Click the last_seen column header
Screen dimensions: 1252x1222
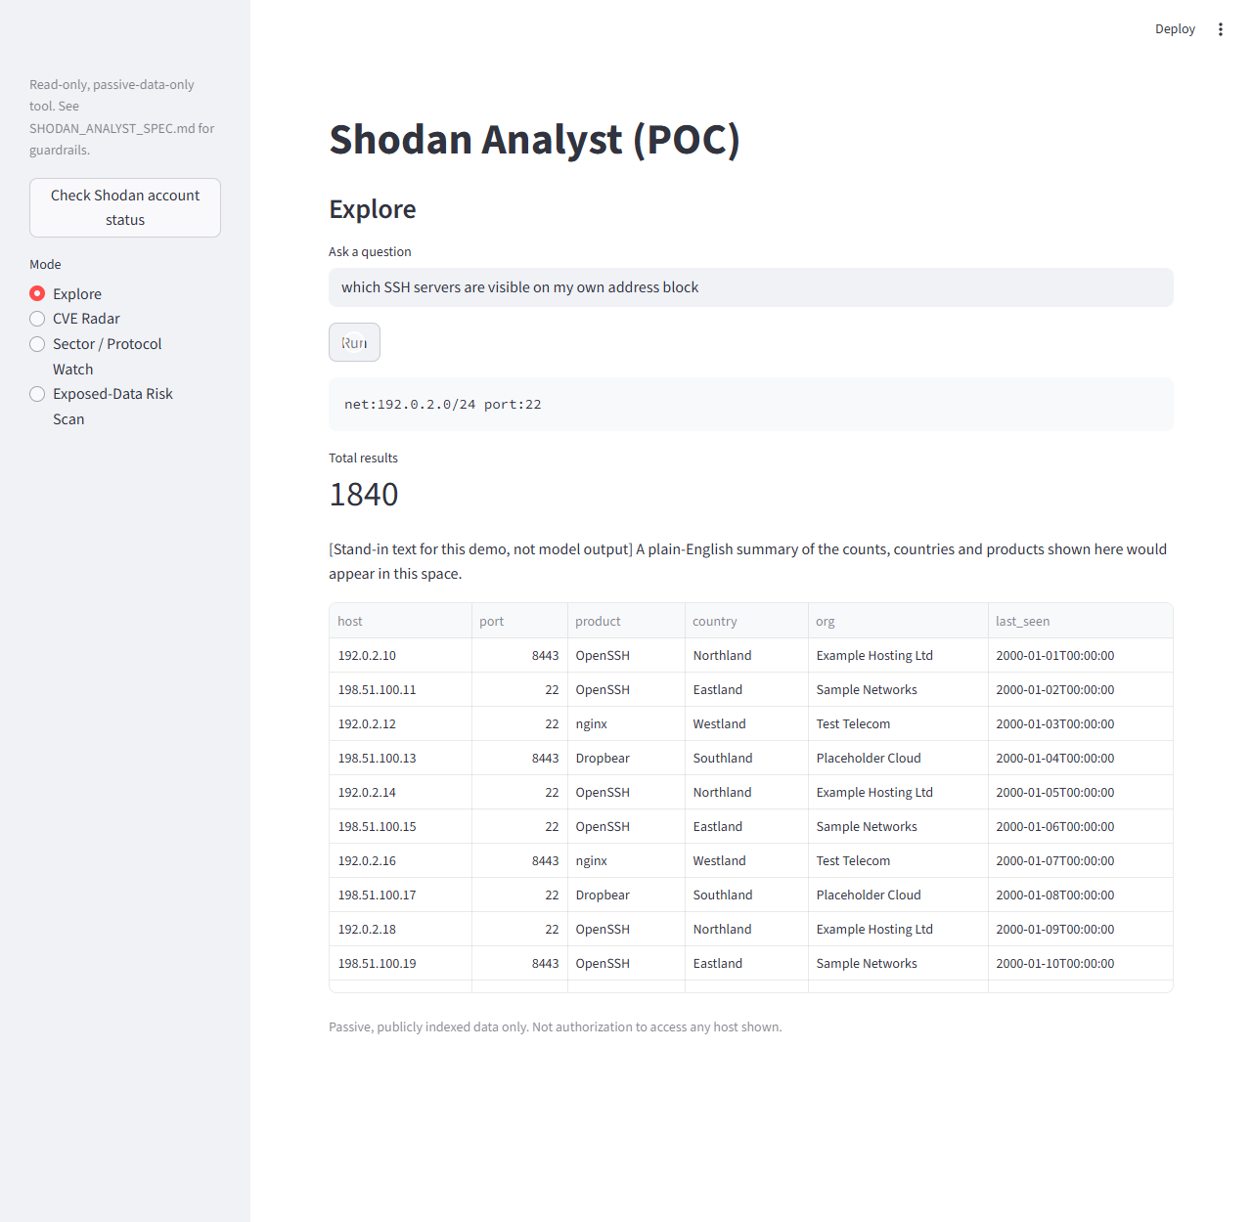[x=1080, y=621]
